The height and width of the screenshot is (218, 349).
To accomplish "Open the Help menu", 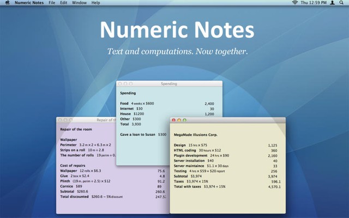I will click(x=96, y=3).
